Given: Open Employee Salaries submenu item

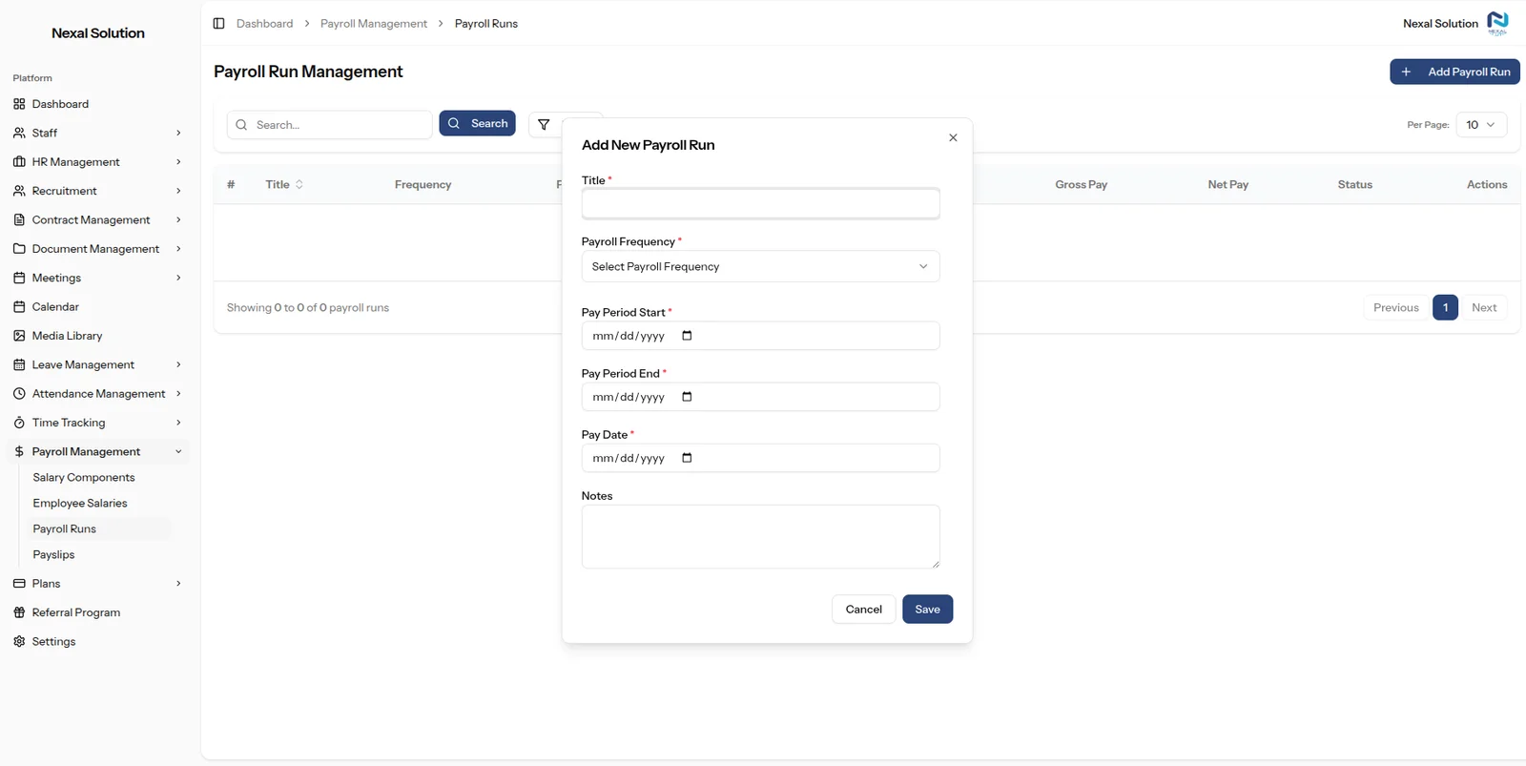Looking at the screenshot, I should [x=80, y=504].
